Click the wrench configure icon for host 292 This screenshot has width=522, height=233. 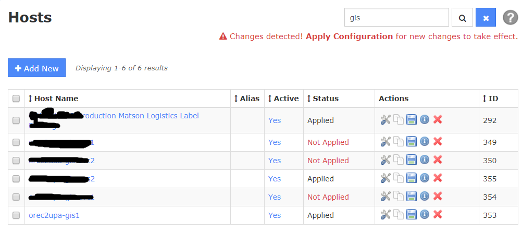pos(385,120)
